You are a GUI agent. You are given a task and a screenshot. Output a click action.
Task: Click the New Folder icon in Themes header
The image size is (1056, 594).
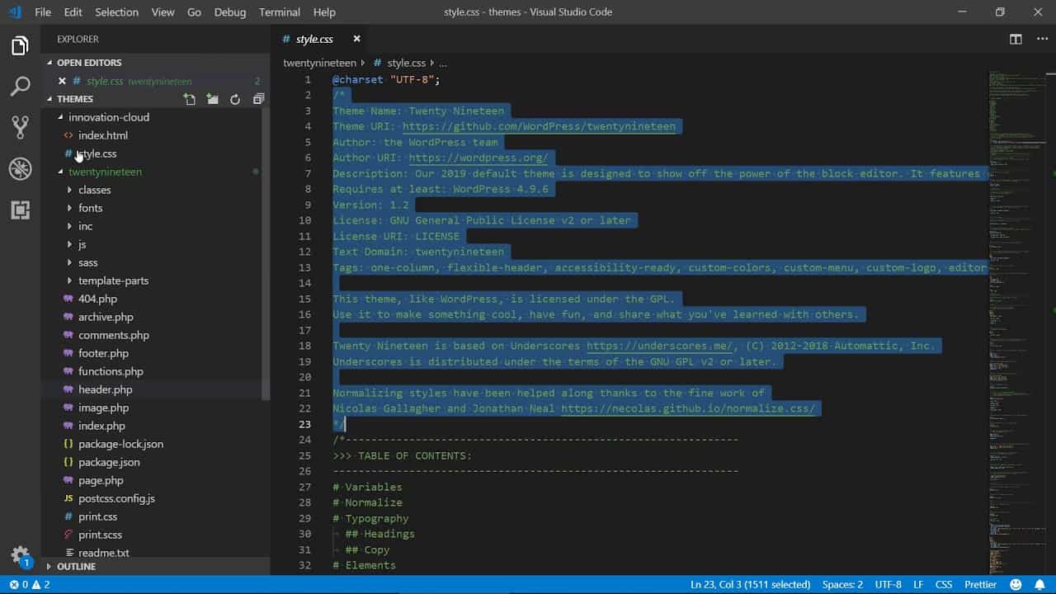[213, 99]
